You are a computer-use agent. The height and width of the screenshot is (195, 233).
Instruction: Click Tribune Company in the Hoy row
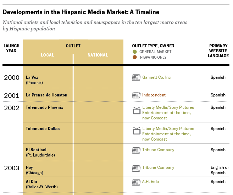point(158,167)
